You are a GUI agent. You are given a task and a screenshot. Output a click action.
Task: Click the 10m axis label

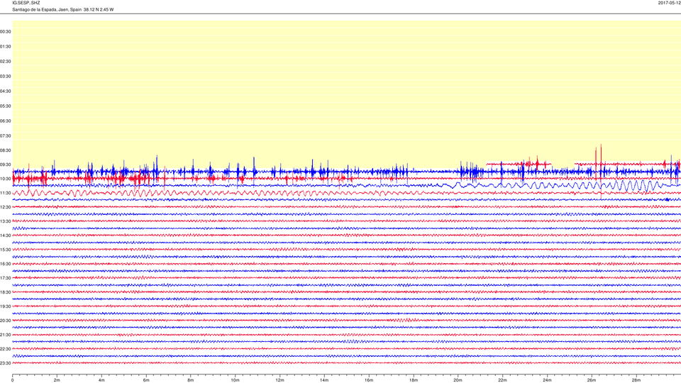[235, 380]
